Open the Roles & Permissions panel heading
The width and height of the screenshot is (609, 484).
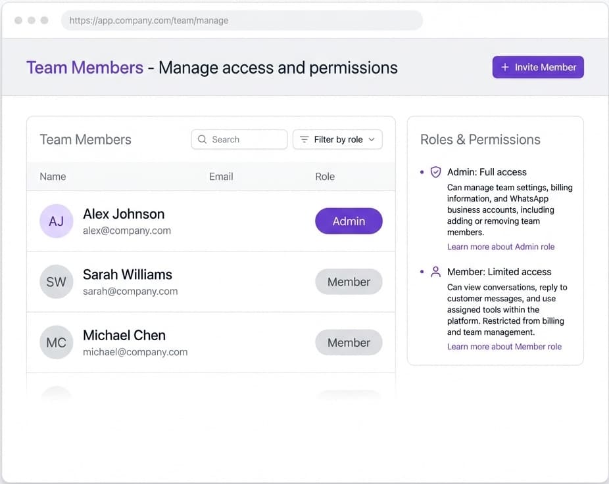(x=480, y=139)
